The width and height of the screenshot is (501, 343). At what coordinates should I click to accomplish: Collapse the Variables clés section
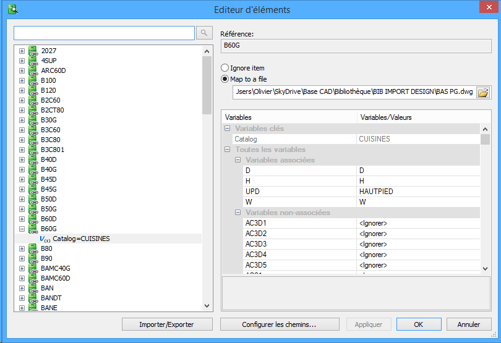coord(228,129)
